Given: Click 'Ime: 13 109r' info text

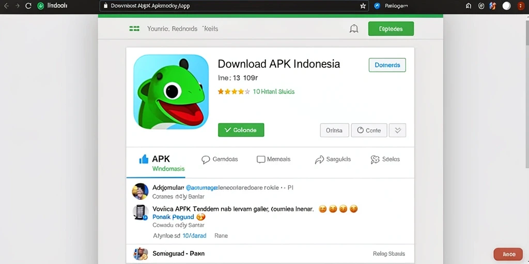Looking at the screenshot, I should coord(238,78).
